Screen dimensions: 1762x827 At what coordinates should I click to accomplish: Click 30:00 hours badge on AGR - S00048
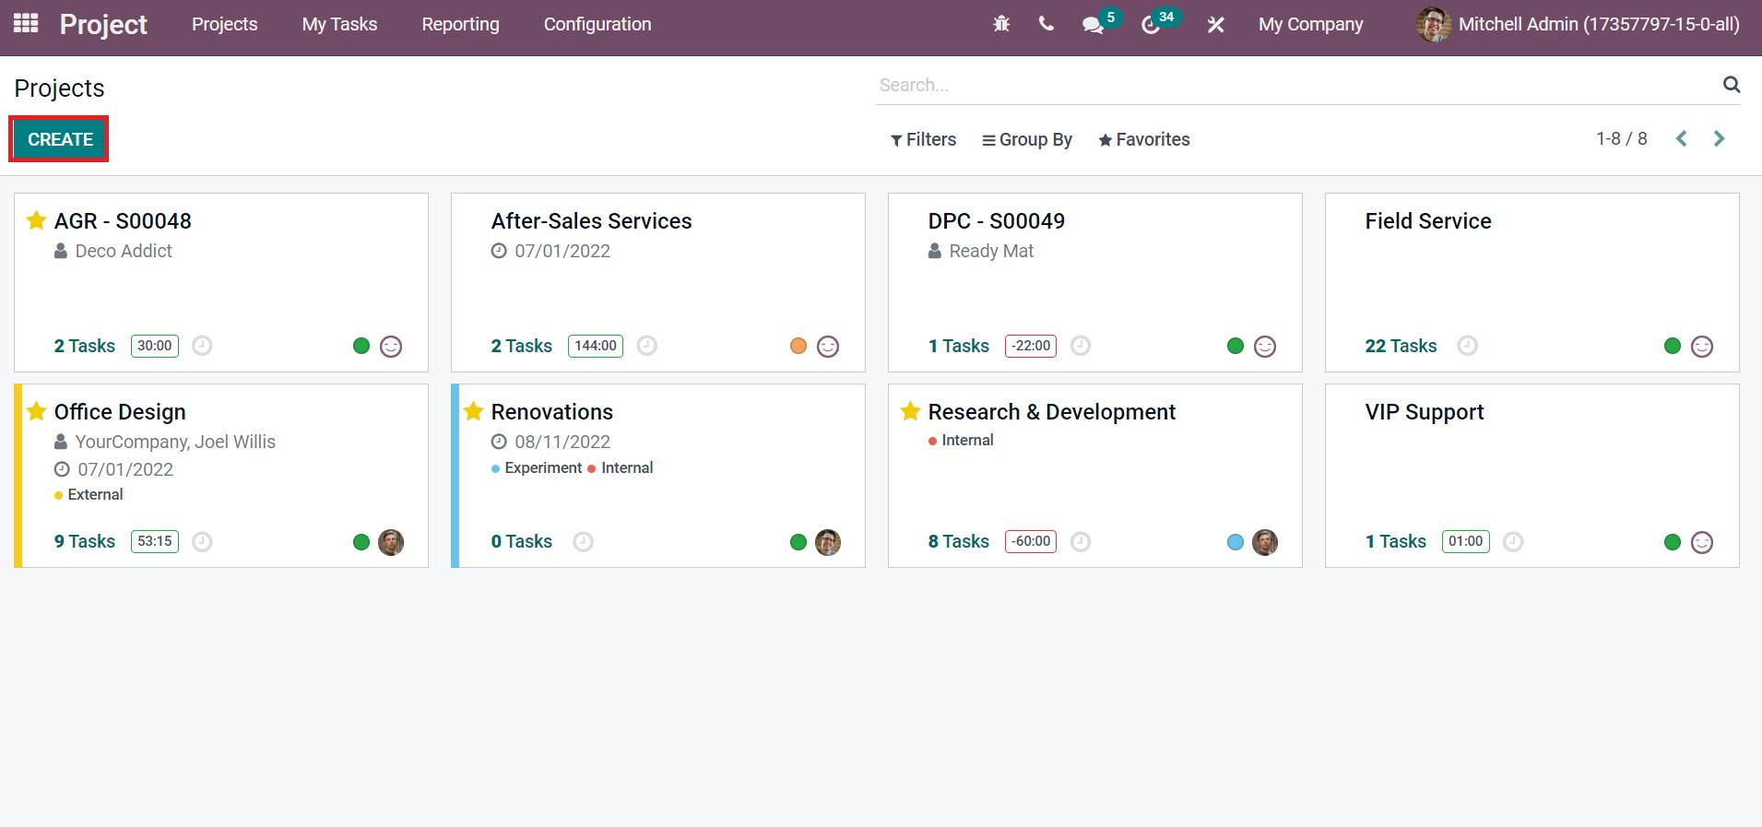pos(155,346)
